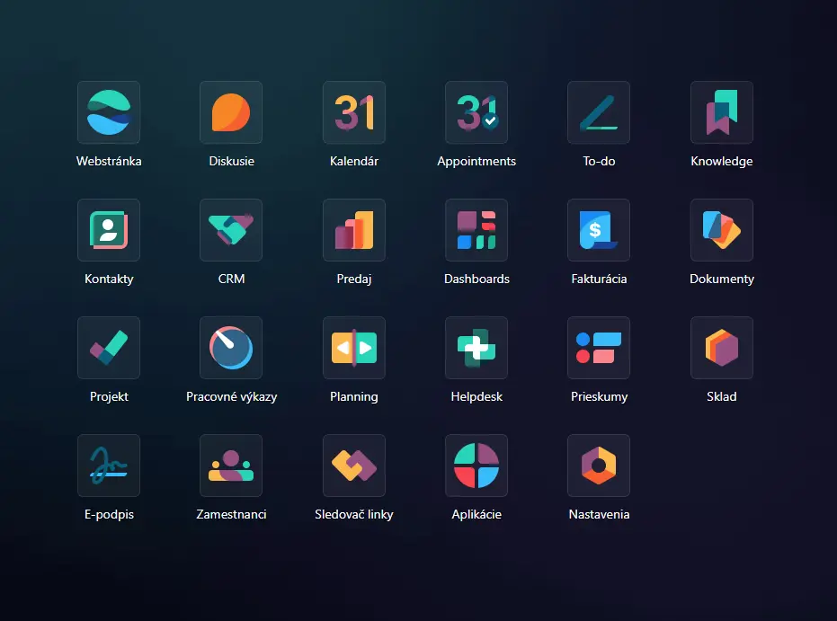Open the To-do app
Image resolution: width=837 pixels, height=621 pixels.
click(x=599, y=112)
